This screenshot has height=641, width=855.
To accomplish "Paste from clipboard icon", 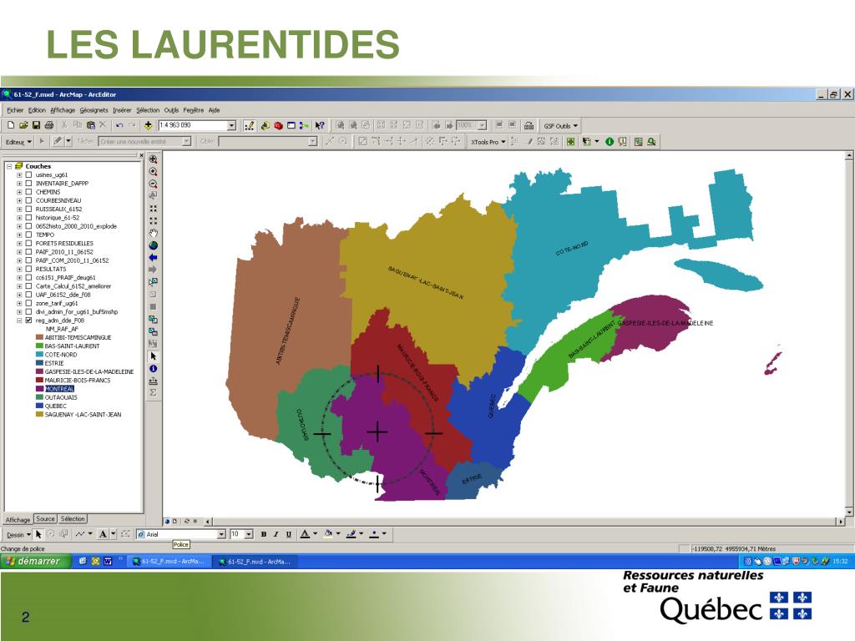I will (90, 125).
